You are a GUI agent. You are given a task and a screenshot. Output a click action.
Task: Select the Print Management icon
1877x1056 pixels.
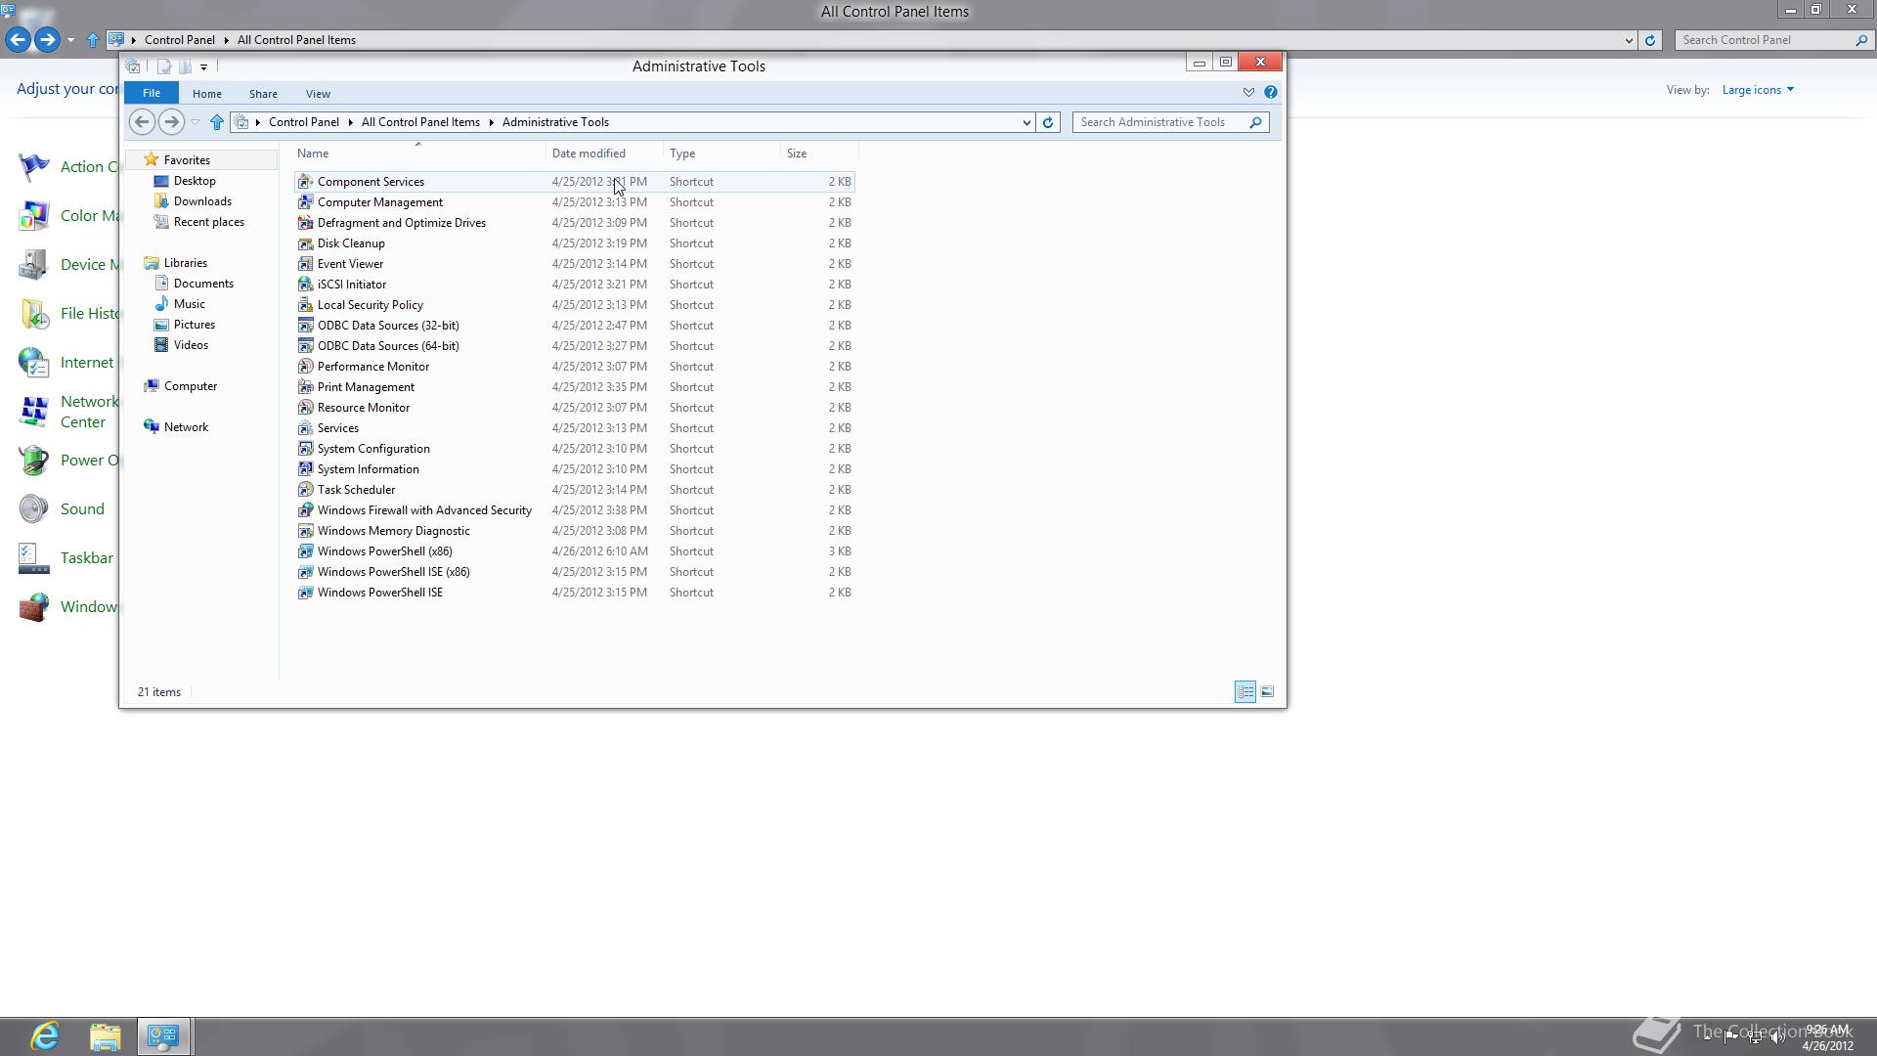tap(305, 387)
